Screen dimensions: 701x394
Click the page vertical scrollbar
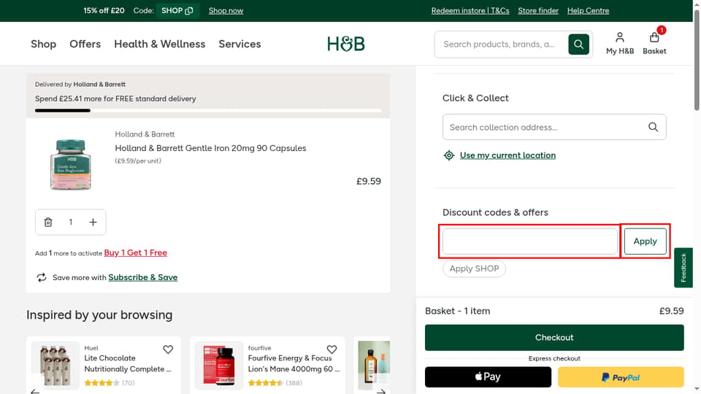point(697,60)
